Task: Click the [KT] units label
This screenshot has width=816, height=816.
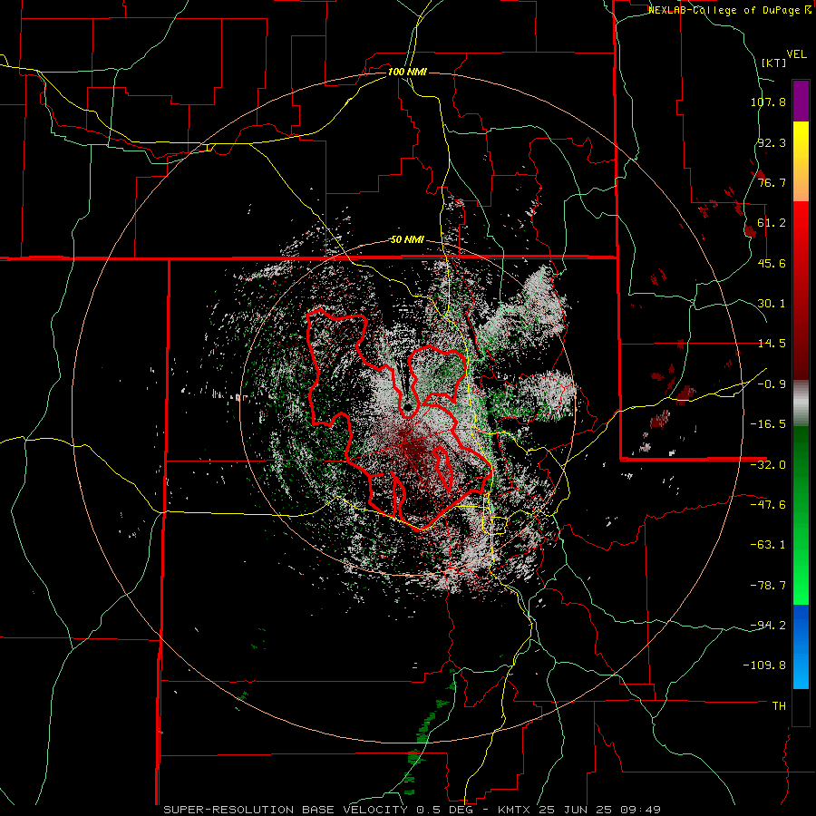Action: coord(774,63)
